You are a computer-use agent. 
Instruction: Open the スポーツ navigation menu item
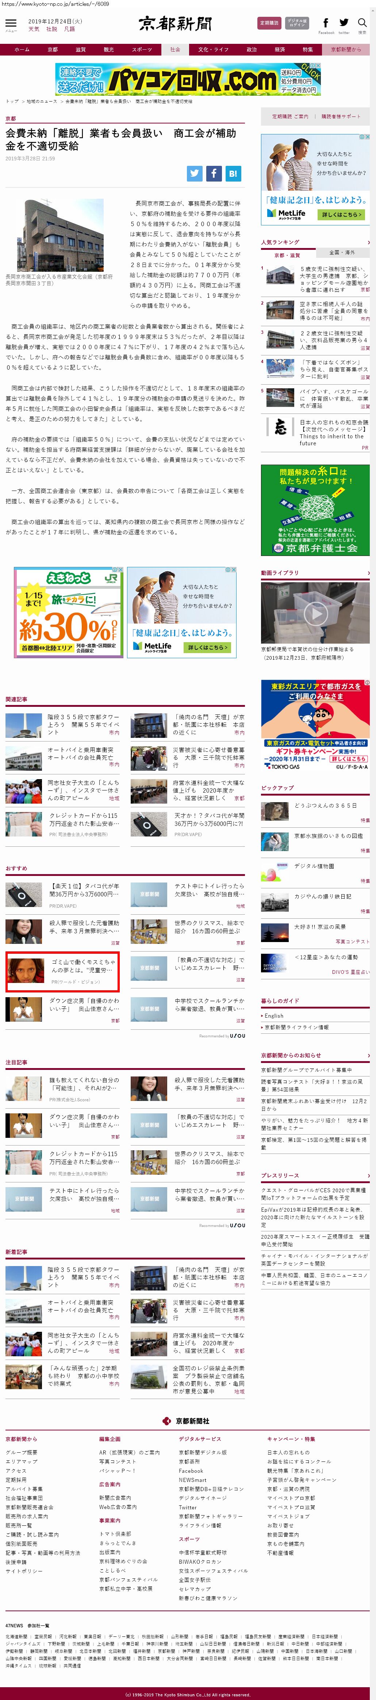tap(141, 50)
